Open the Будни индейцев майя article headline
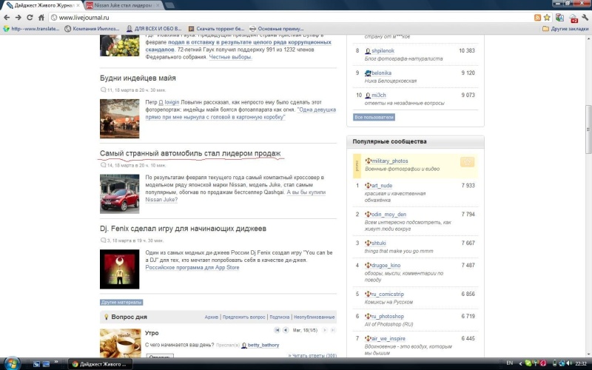592x370 pixels. (138, 78)
